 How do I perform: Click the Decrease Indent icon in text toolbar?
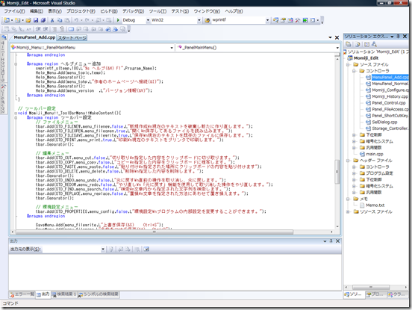[x=38, y=29]
